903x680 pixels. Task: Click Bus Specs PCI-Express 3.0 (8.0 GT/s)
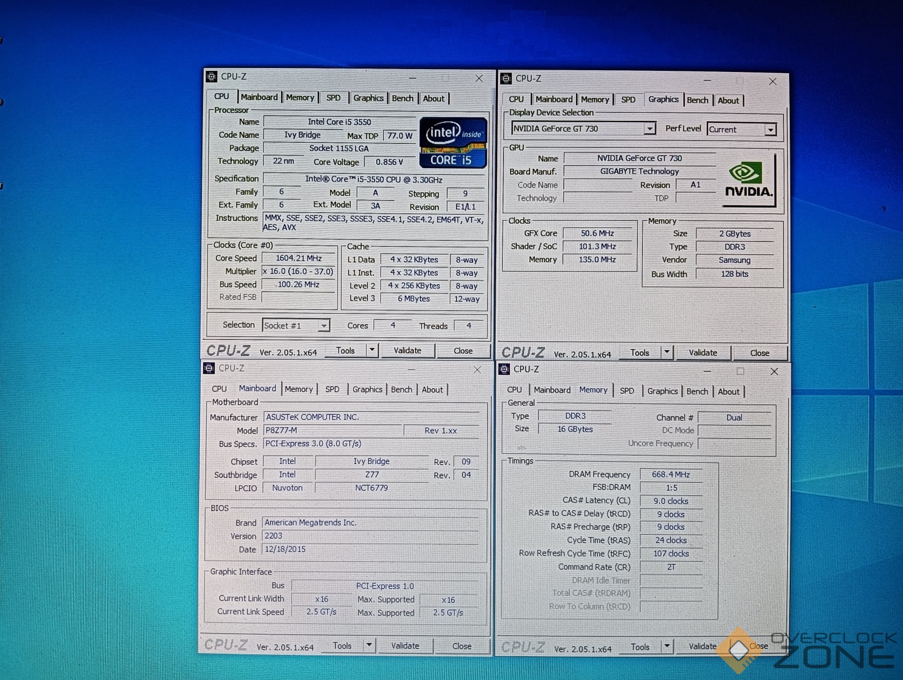coord(372,444)
